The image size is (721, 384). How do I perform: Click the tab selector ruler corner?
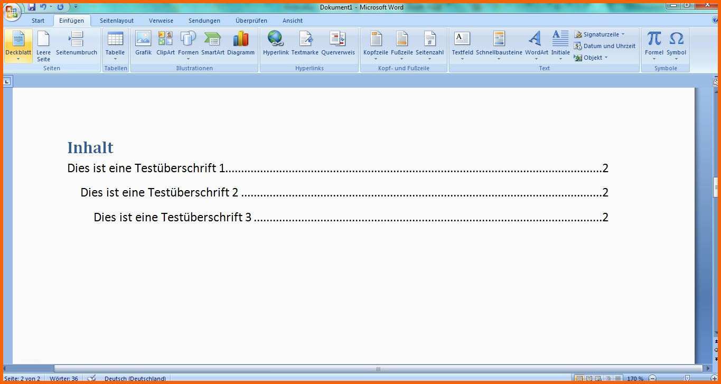tap(7, 81)
